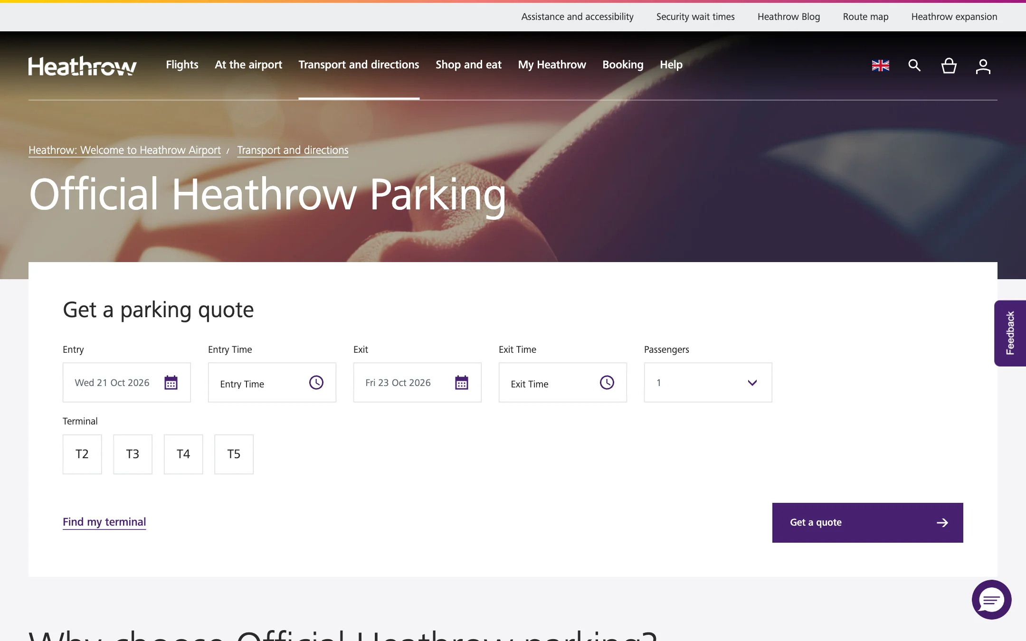Image resolution: width=1026 pixels, height=641 pixels.
Task: Click the Entry Time clock icon
Action: coord(316,383)
